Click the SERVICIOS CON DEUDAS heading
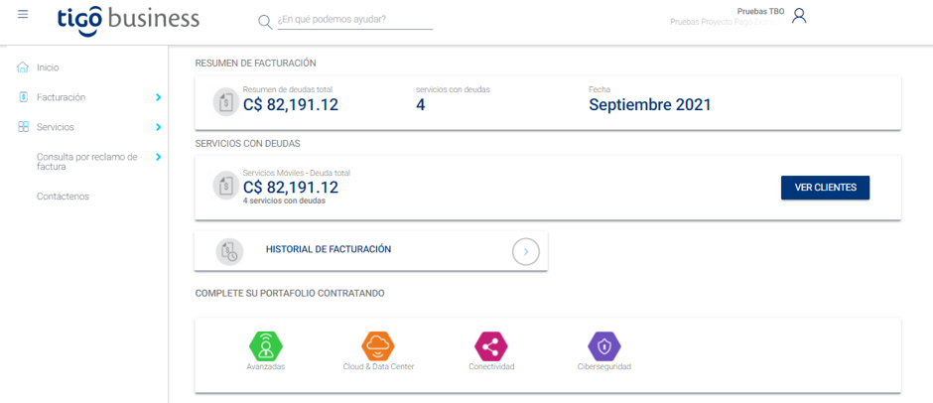The image size is (933, 403). tap(247, 144)
